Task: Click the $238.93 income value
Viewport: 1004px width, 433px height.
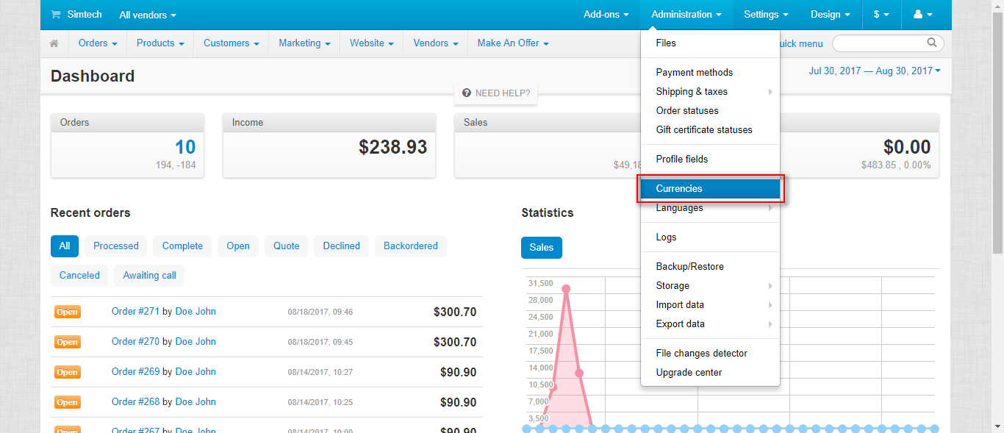Action: [393, 147]
